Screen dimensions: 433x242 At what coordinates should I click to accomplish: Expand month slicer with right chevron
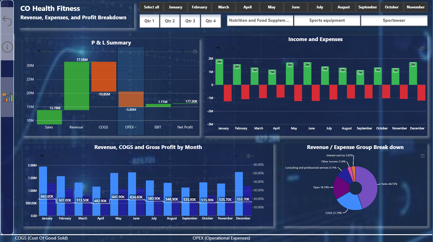[430, 6]
